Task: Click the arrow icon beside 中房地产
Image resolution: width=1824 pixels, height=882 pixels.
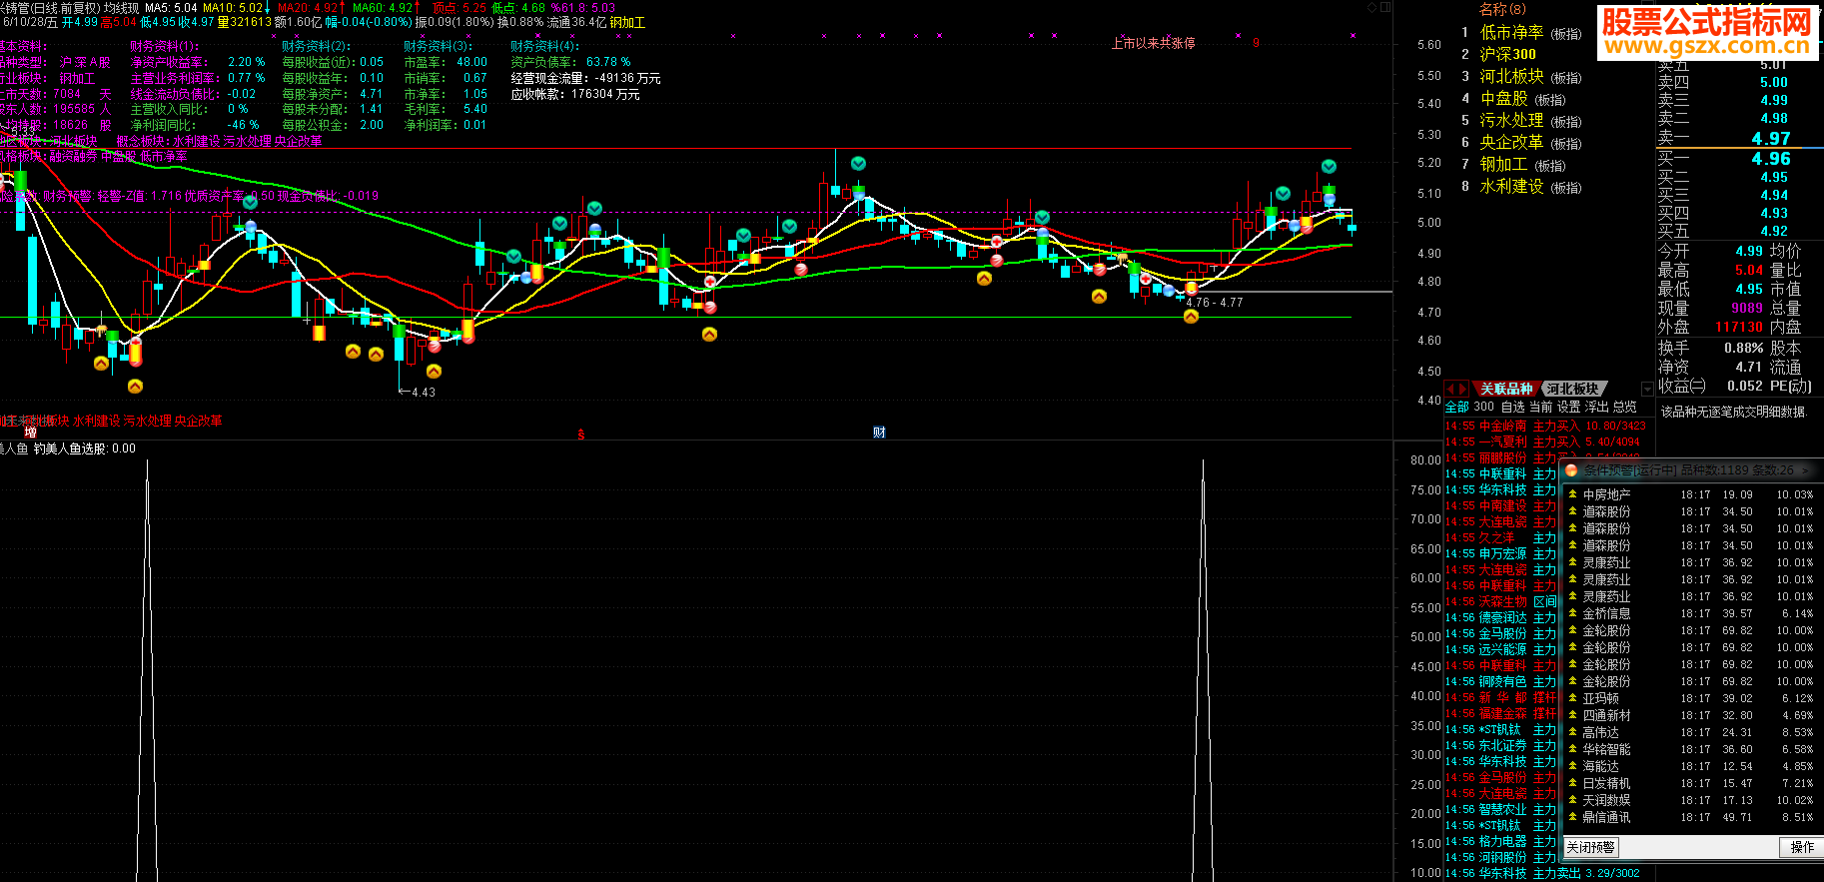Action: (x=1572, y=494)
